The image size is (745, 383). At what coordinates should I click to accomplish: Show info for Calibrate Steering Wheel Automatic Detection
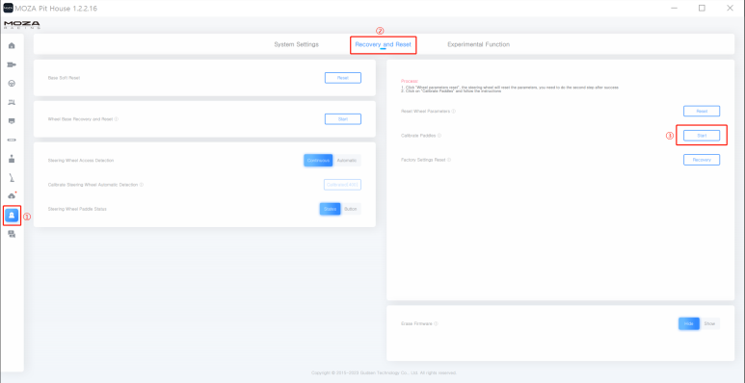tap(142, 185)
